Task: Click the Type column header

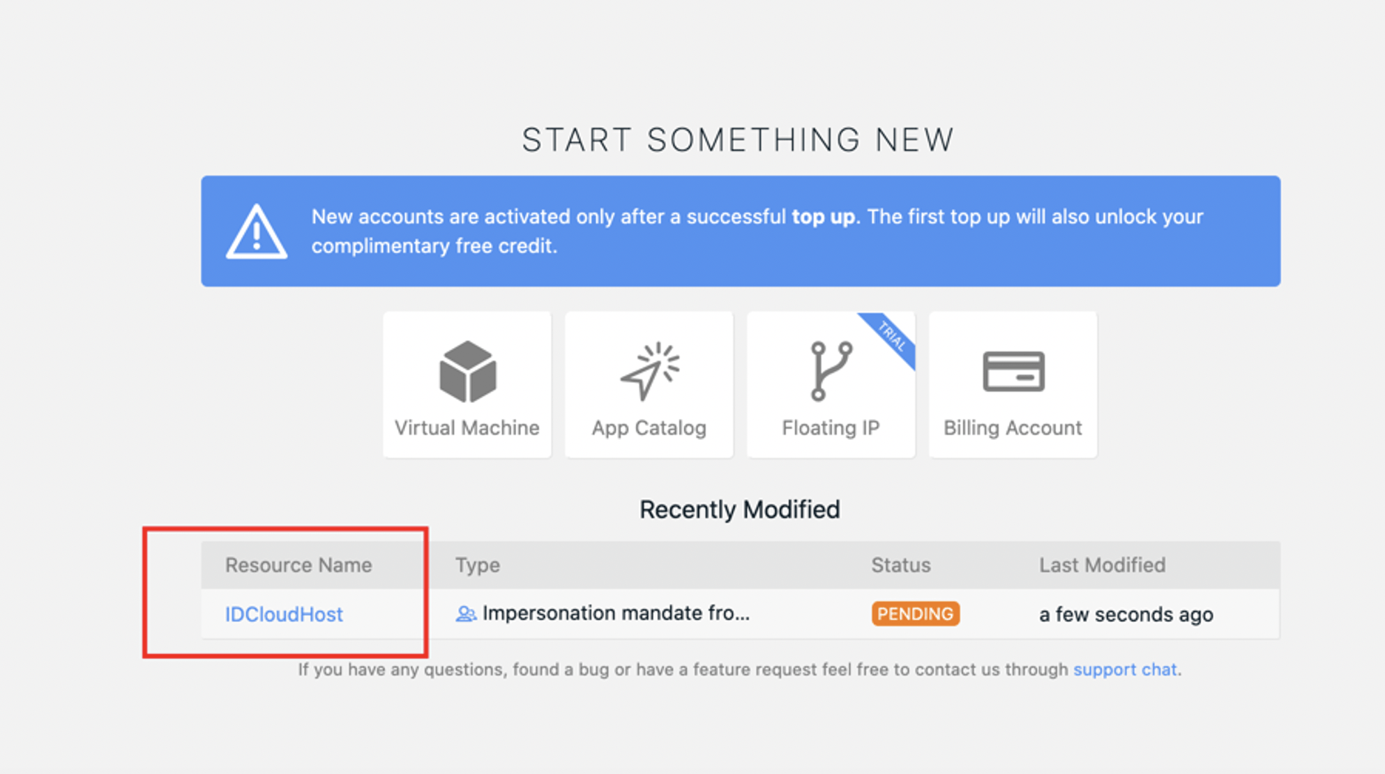Action: point(477,565)
